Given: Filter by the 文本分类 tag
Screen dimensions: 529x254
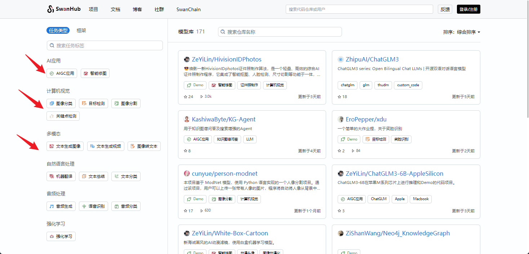Looking at the screenshot, I should (126, 176).
